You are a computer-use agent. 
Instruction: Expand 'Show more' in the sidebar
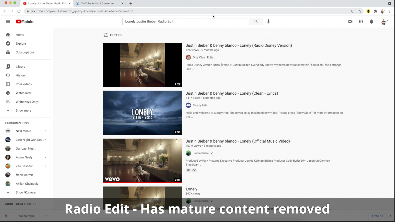pyautogui.click(x=23, y=110)
